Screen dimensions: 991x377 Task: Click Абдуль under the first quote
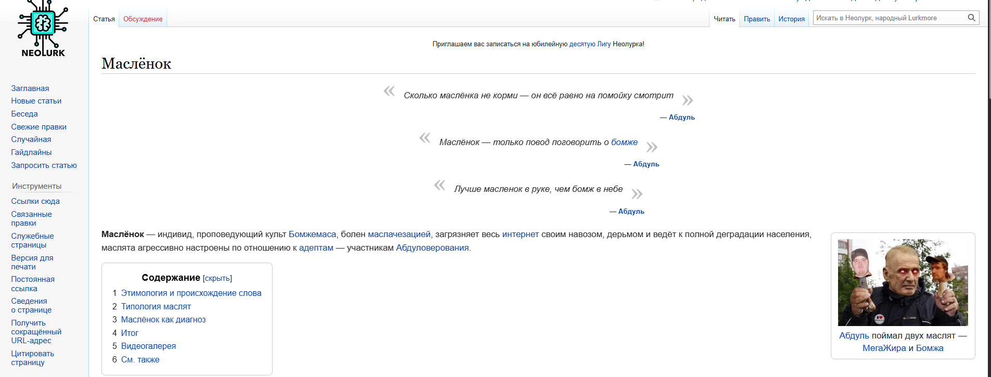[681, 118]
